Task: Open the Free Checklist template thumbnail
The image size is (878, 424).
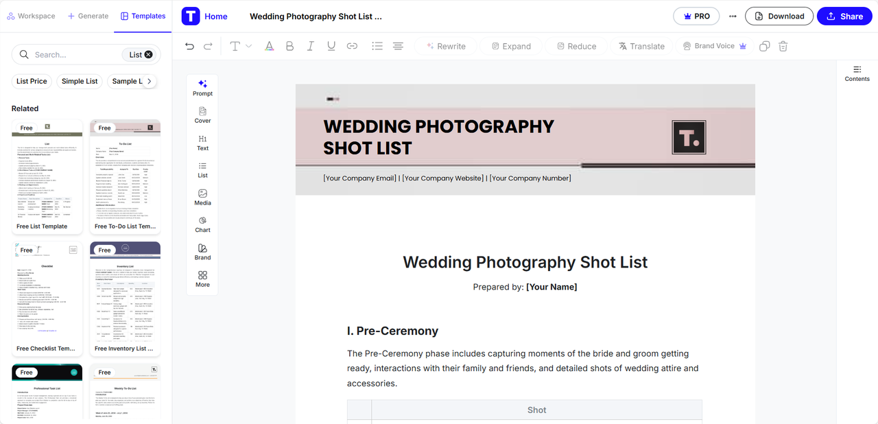Action: pos(47,299)
